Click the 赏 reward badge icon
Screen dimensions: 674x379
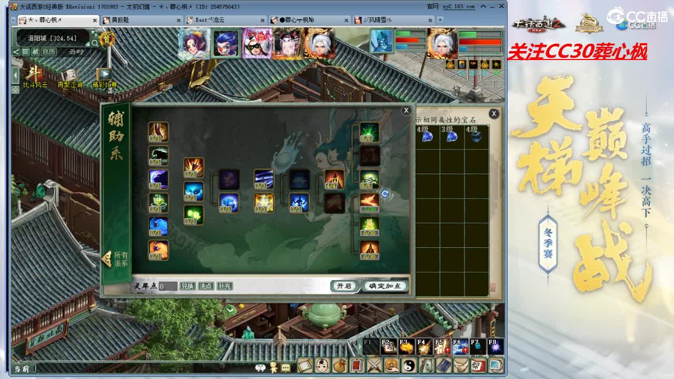pos(108,38)
